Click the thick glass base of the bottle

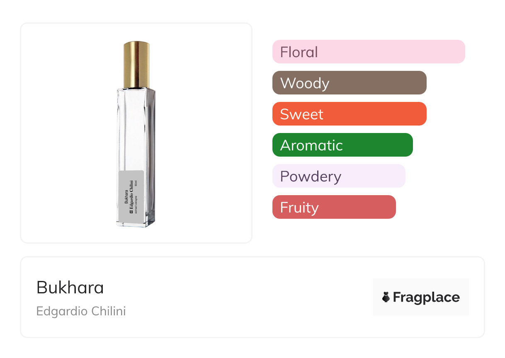point(136,223)
